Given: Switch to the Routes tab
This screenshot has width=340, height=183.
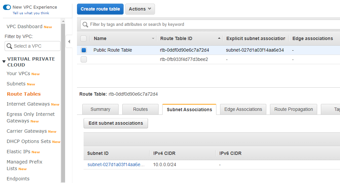Looking at the screenshot, I should 140,109.
